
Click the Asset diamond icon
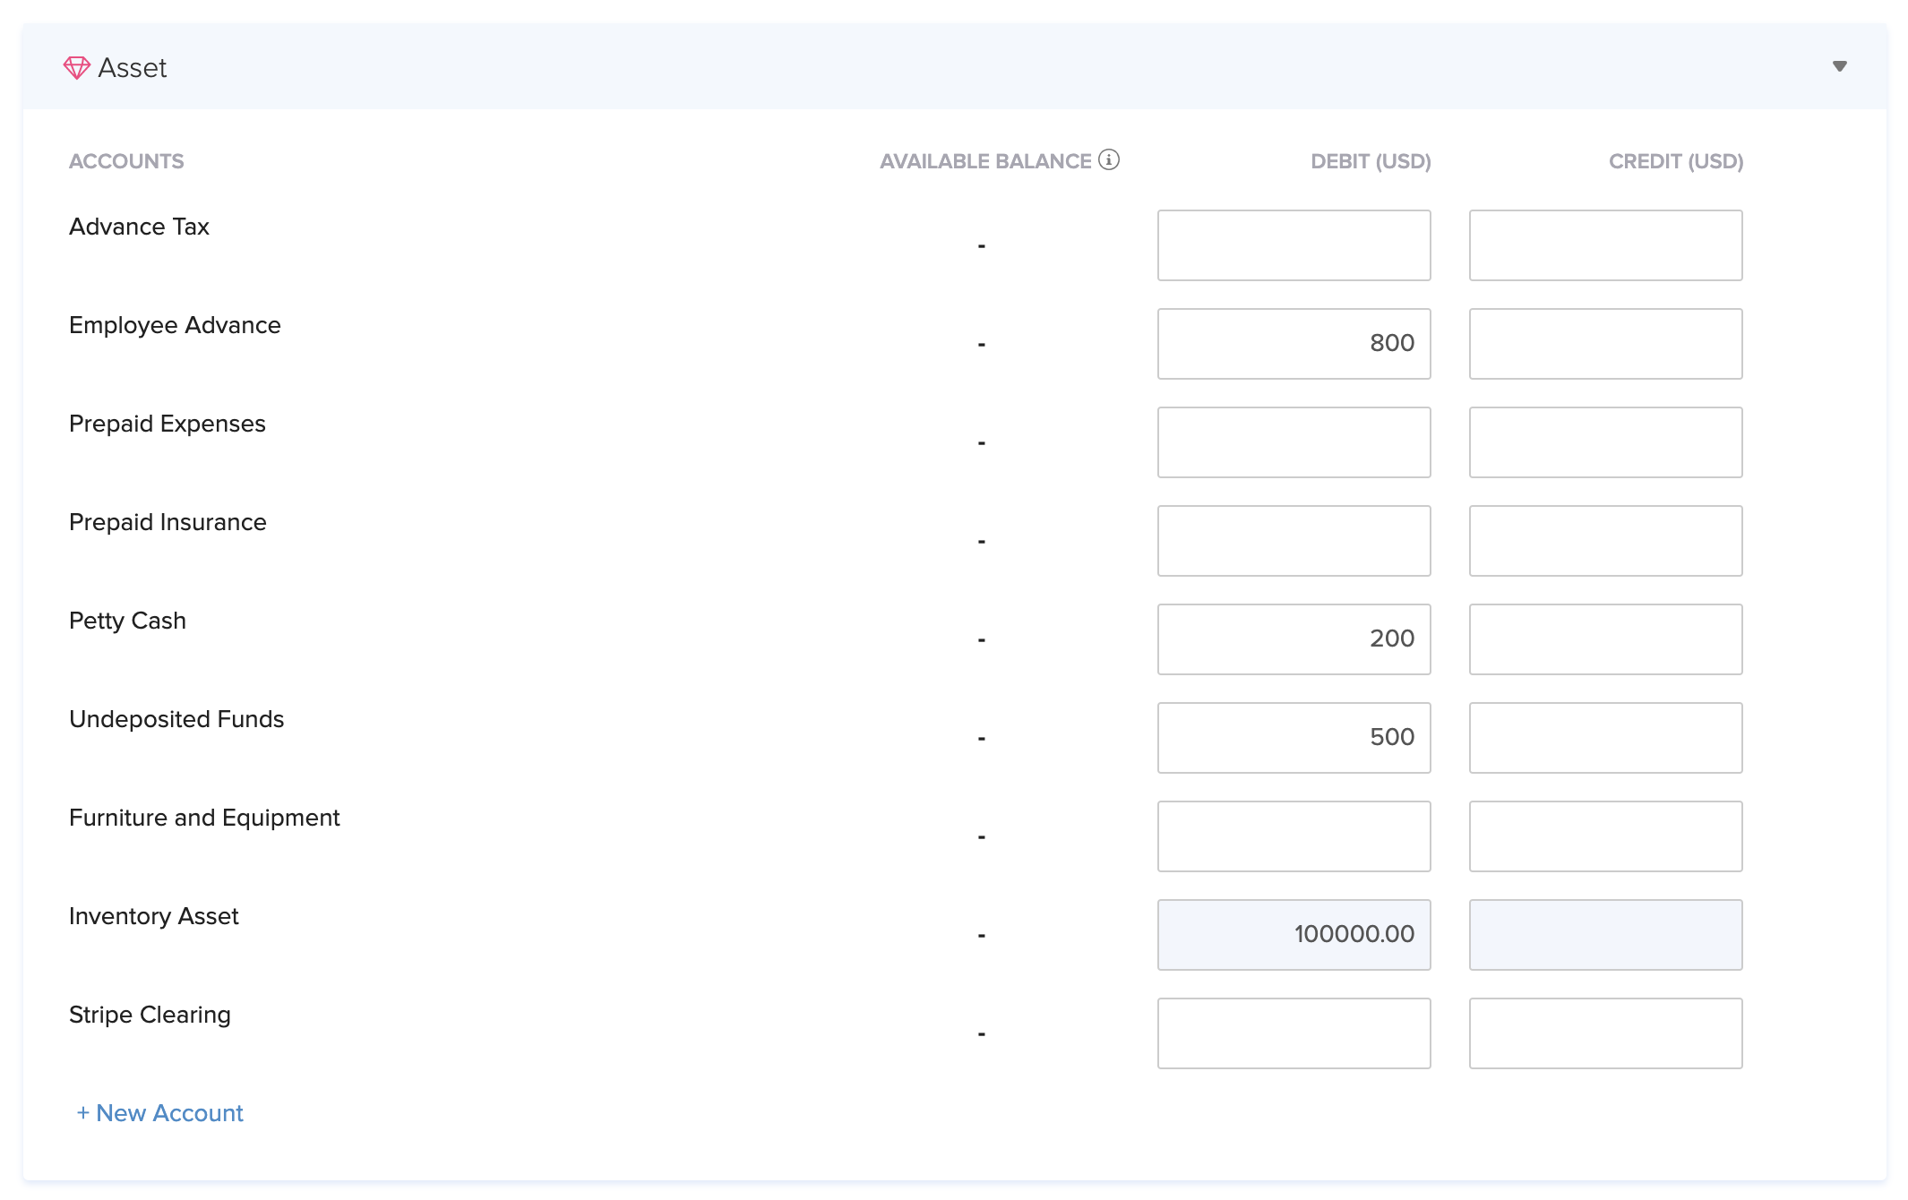(78, 65)
